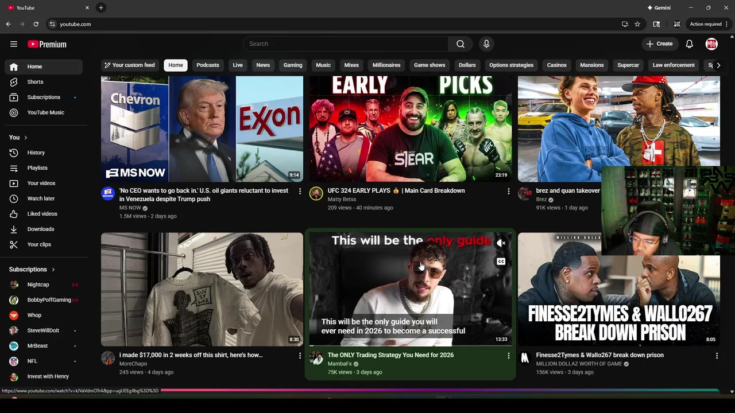The height and width of the screenshot is (413, 735).
Task: Click the search magnifier button
Action: click(460, 44)
